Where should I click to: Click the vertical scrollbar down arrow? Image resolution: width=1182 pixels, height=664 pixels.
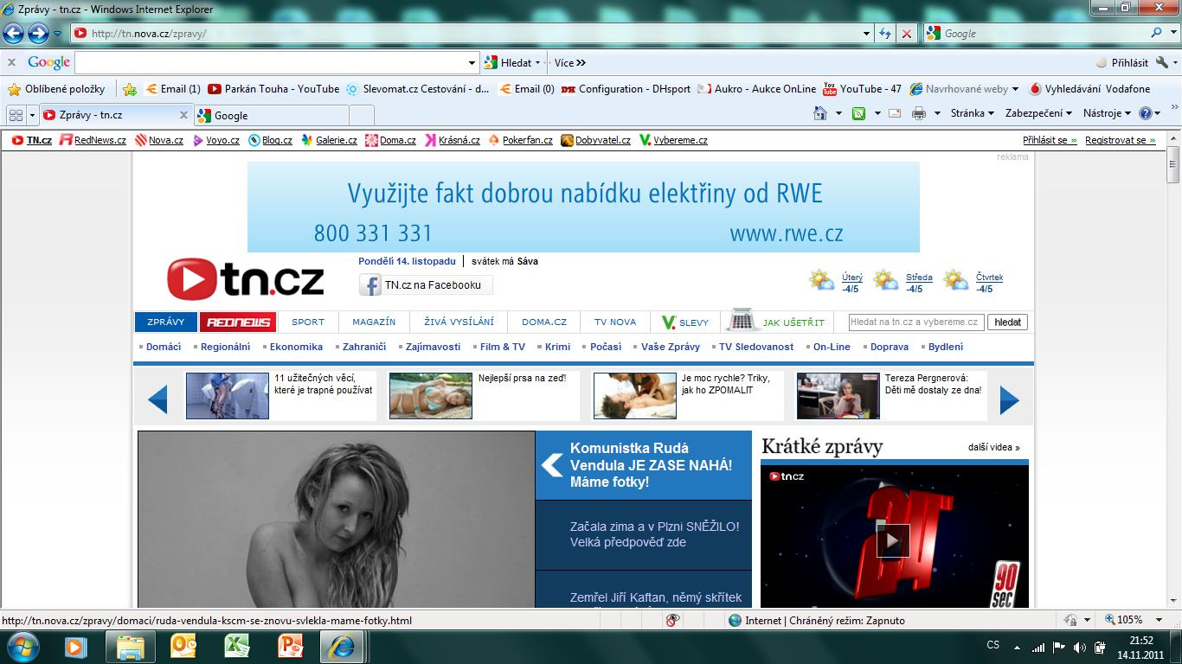click(x=1173, y=601)
